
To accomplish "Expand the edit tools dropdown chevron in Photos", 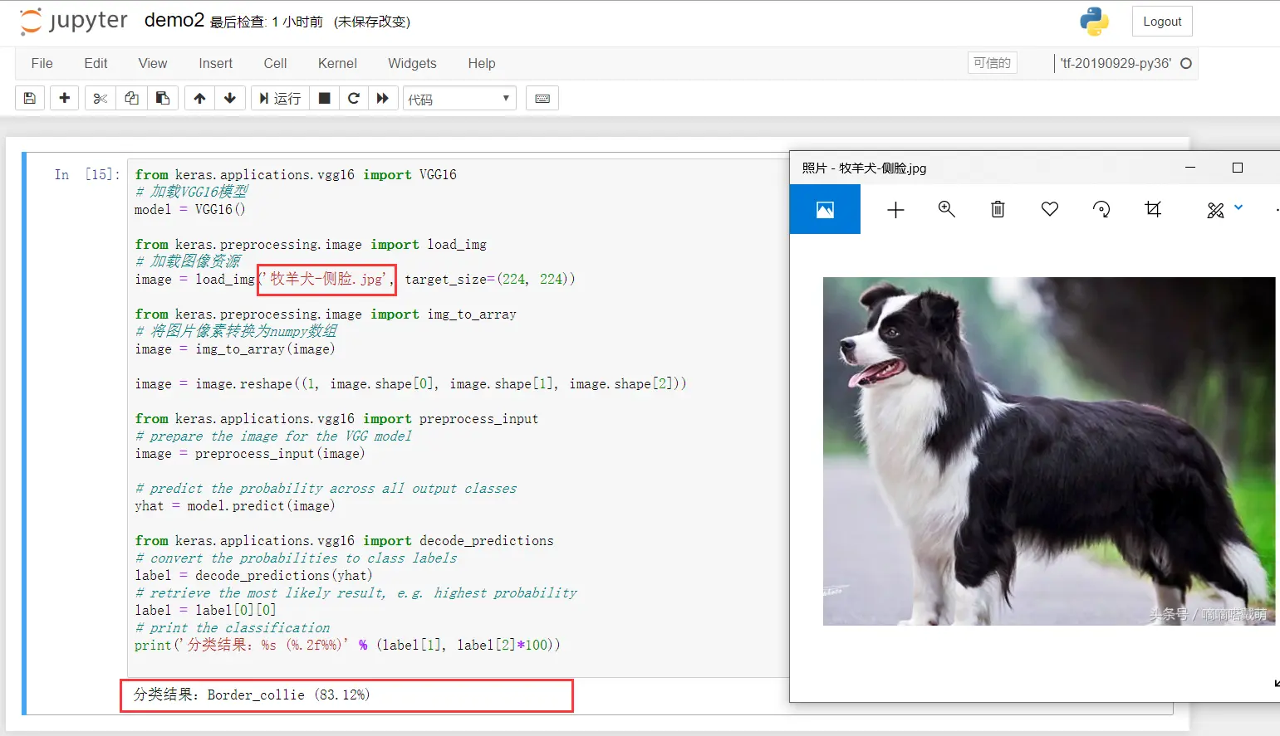I will (1238, 207).
